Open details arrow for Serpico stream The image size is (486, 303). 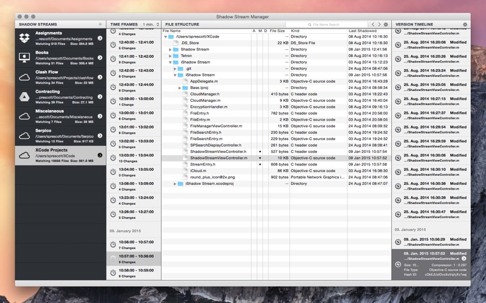tap(100, 135)
